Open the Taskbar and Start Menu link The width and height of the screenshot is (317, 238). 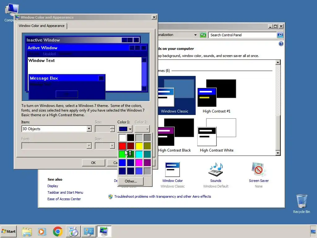65,192
